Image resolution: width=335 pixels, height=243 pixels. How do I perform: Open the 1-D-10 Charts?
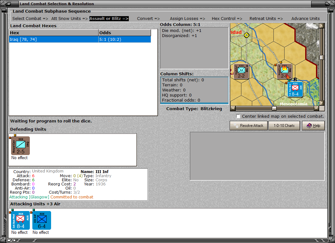(x=284, y=126)
